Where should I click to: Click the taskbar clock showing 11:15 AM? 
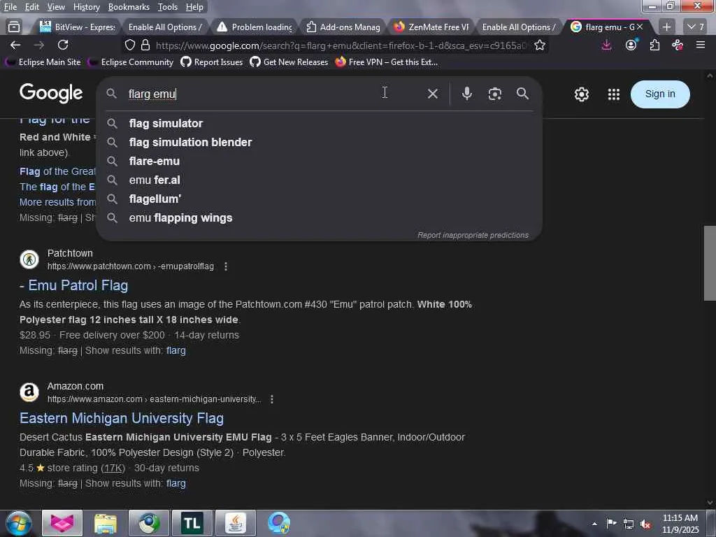[680, 524]
